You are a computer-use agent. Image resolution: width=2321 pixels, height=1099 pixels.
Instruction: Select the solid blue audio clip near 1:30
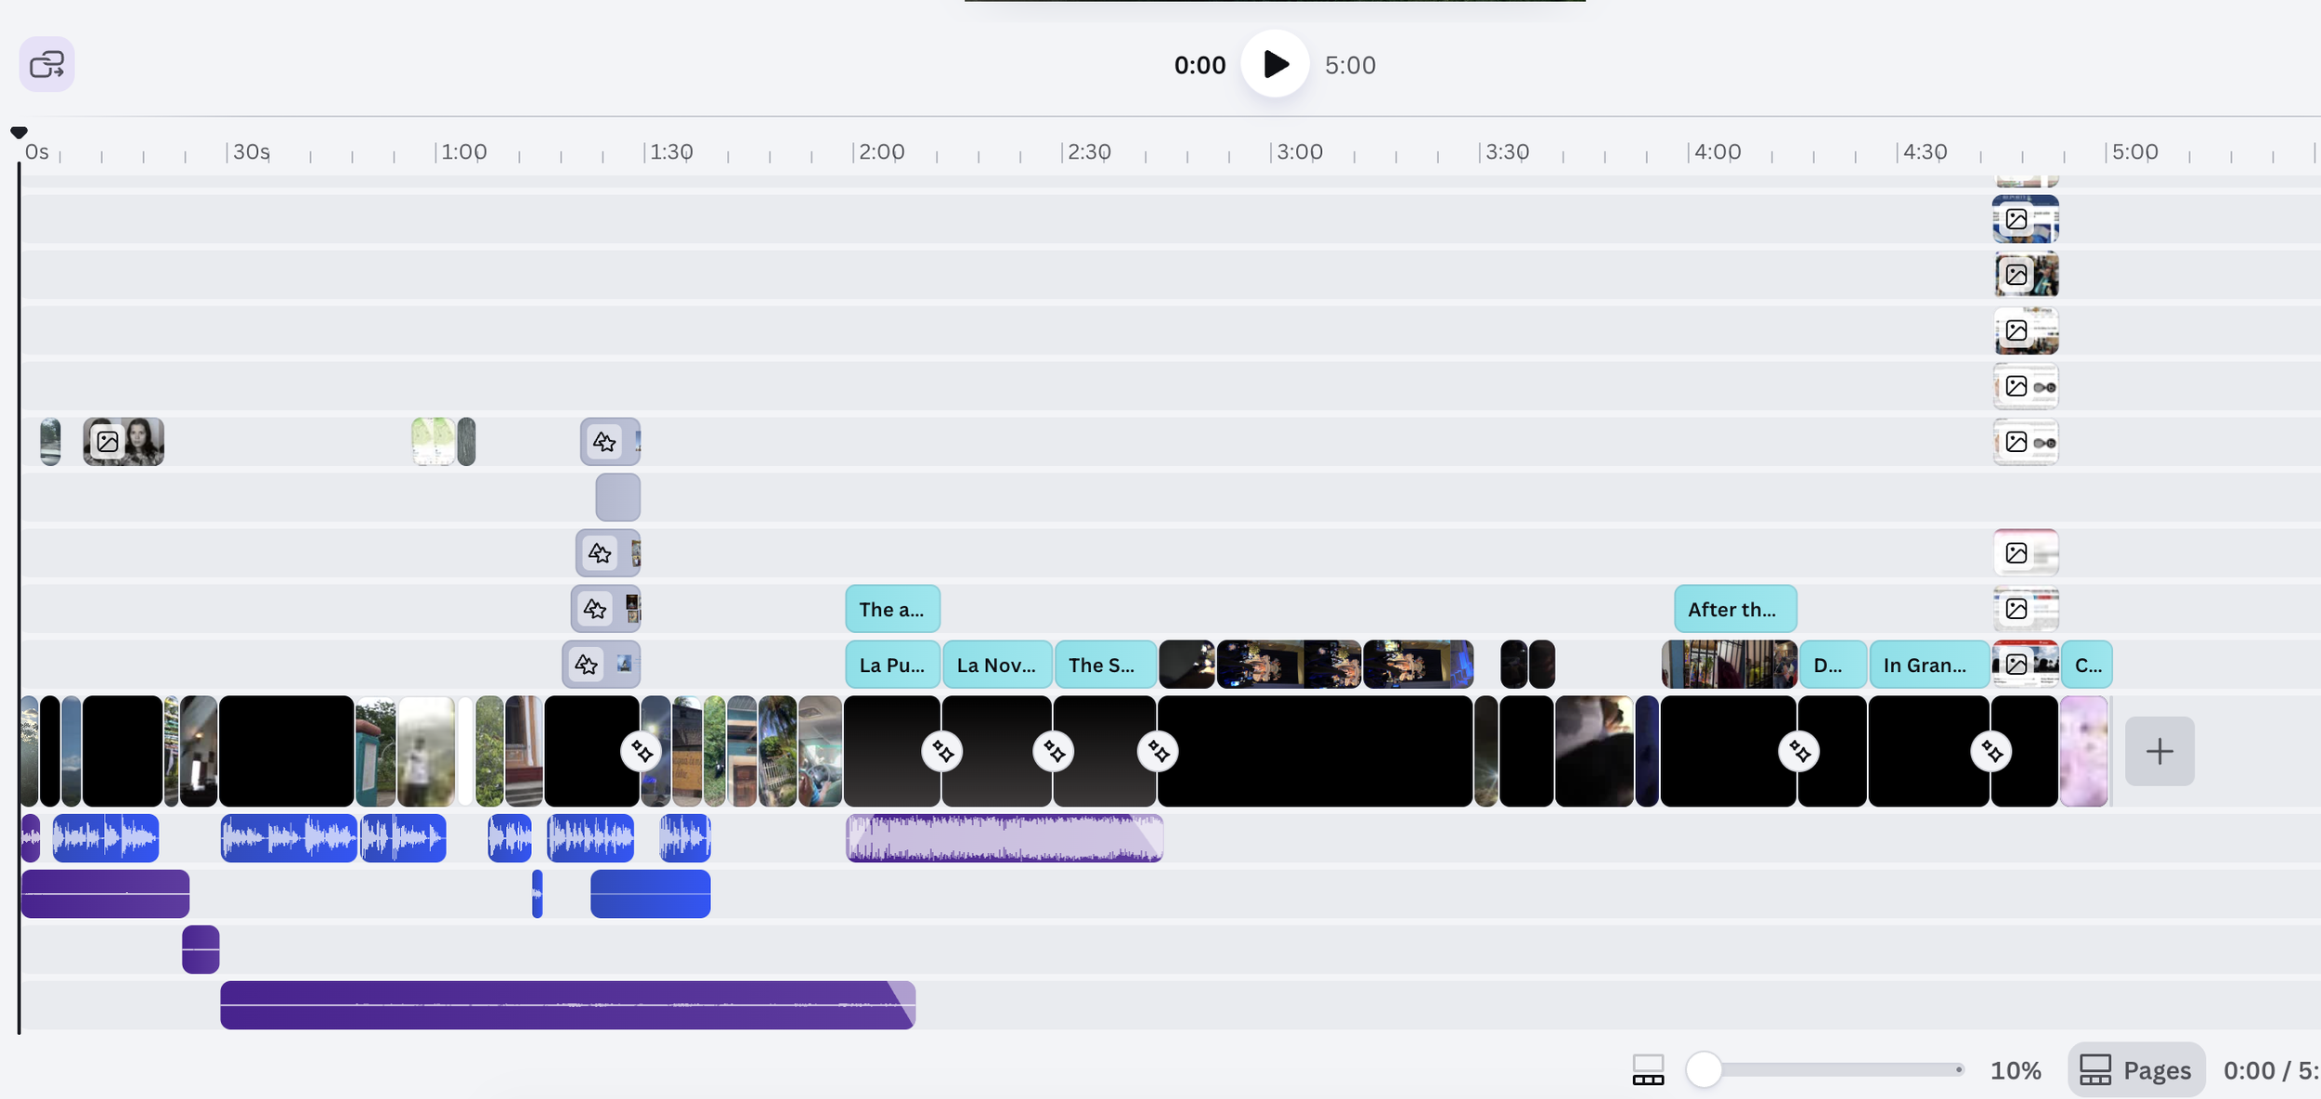(x=651, y=894)
